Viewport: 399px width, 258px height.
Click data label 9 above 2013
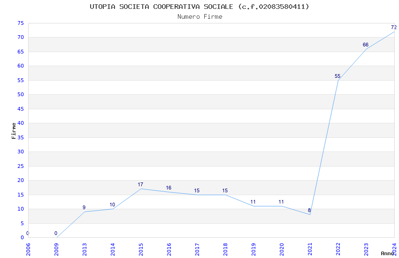click(84, 207)
